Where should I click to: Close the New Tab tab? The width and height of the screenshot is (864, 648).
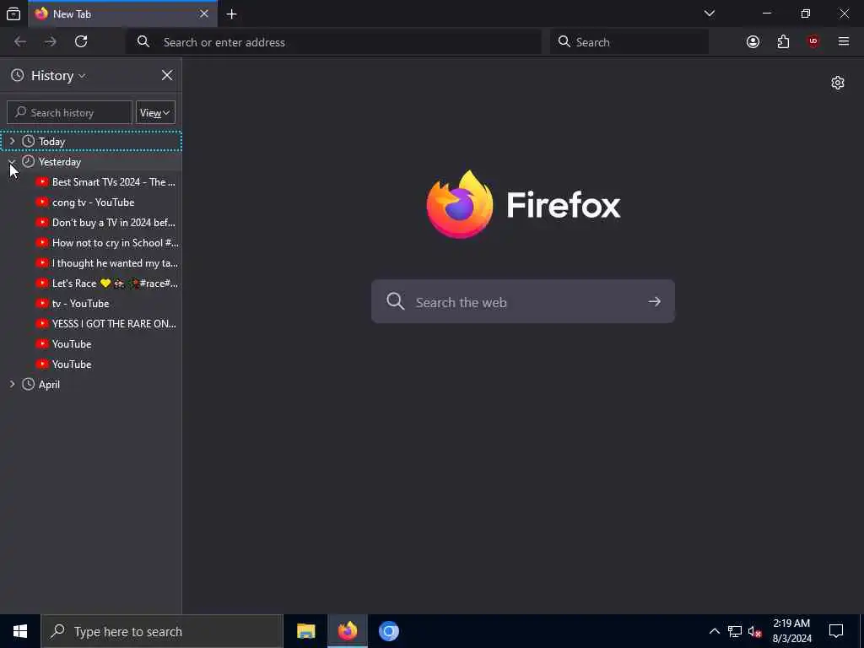click(204, 13)
